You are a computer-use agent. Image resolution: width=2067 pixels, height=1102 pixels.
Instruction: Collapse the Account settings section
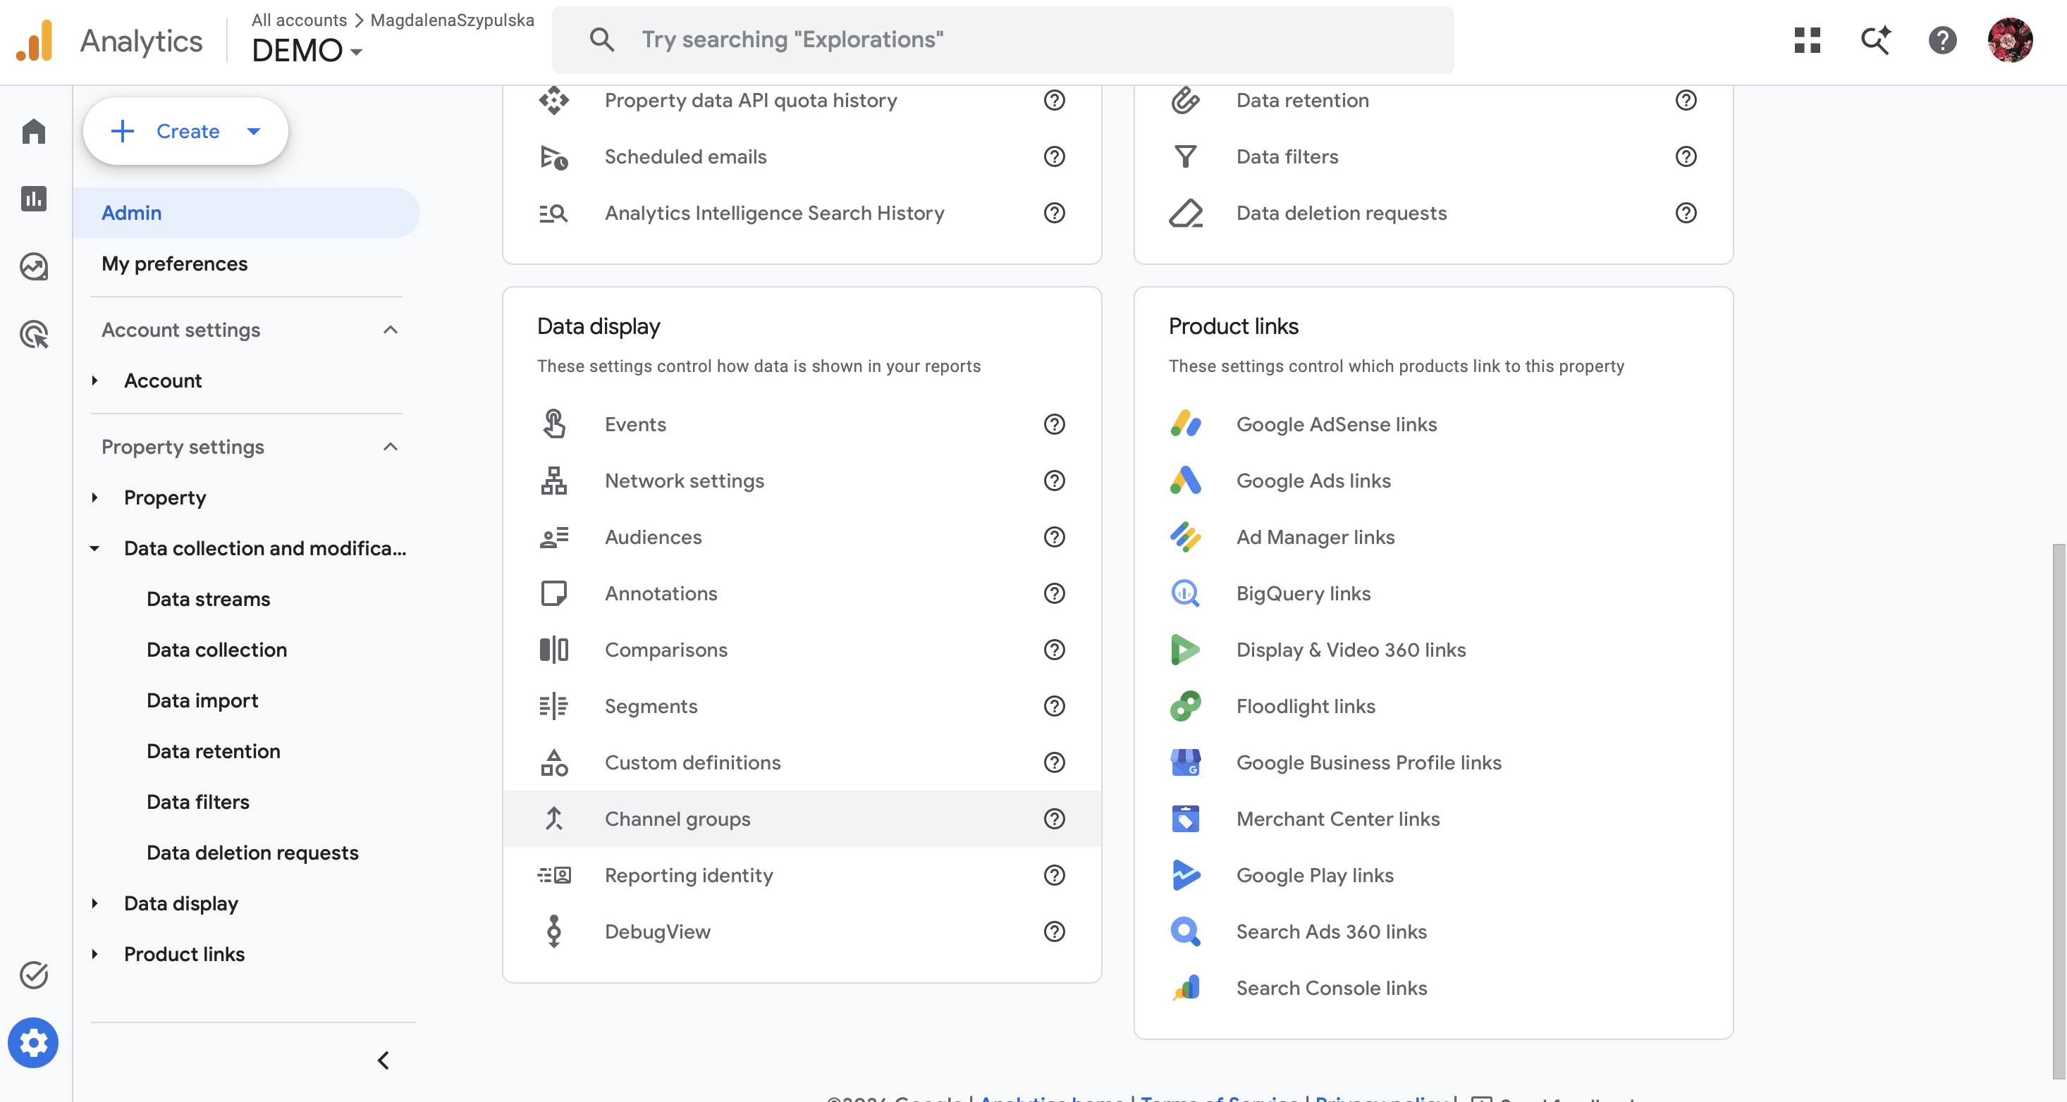391,330
